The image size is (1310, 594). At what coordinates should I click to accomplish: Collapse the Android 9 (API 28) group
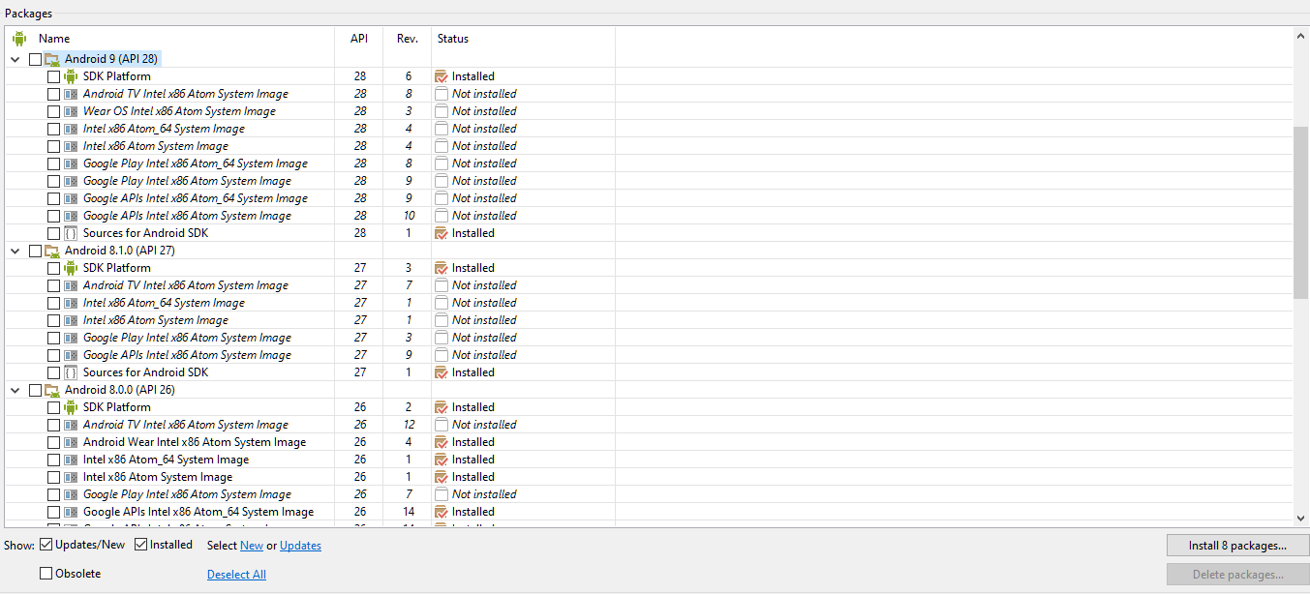pos(15,59)
